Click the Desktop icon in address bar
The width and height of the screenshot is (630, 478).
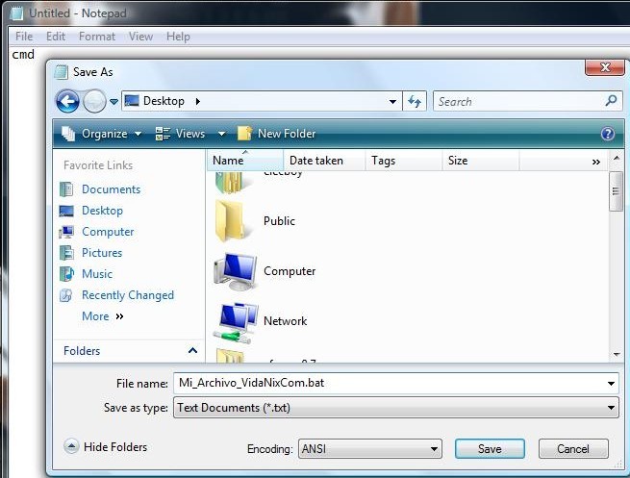(x=132, y=100)
